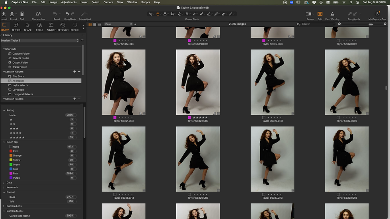
Task: Select thumbnail Taylor S6324.CR3
Action: (x=347, y=82)
